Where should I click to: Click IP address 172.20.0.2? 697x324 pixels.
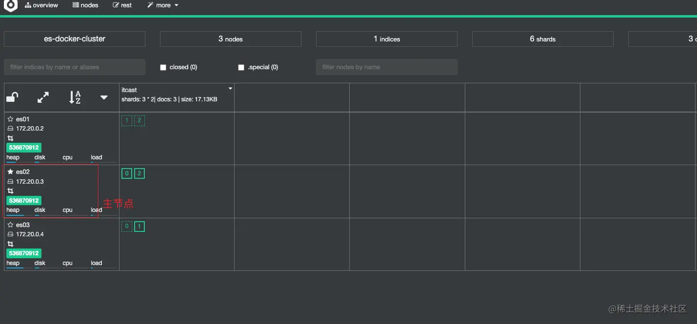click(x=30, y=129)
